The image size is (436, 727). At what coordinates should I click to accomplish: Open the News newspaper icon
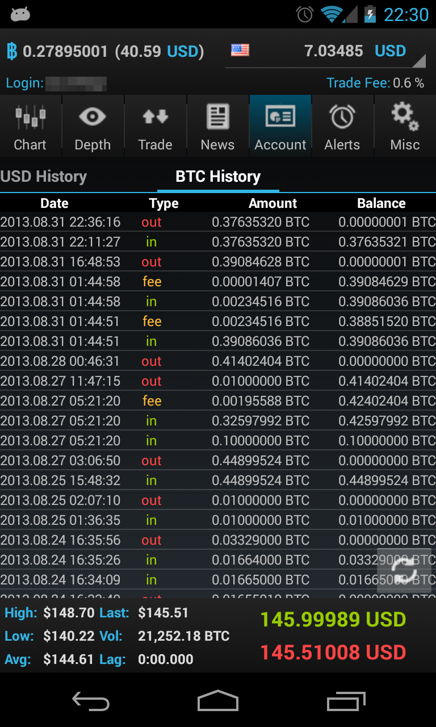click(x=217, y=117)
